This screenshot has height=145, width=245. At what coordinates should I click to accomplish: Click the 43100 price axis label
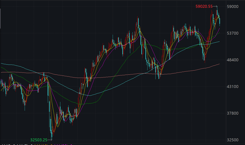[x=232, y=86]
